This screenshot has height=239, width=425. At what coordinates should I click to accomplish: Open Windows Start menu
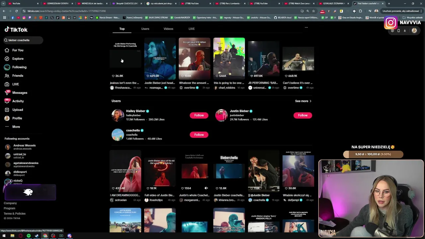click(x=4, y=236)
